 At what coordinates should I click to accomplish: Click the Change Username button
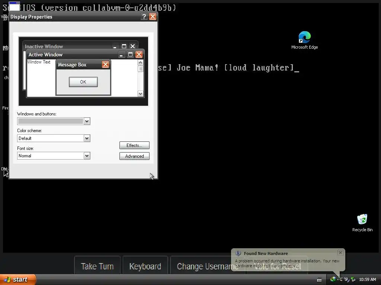tap(207, 266)
